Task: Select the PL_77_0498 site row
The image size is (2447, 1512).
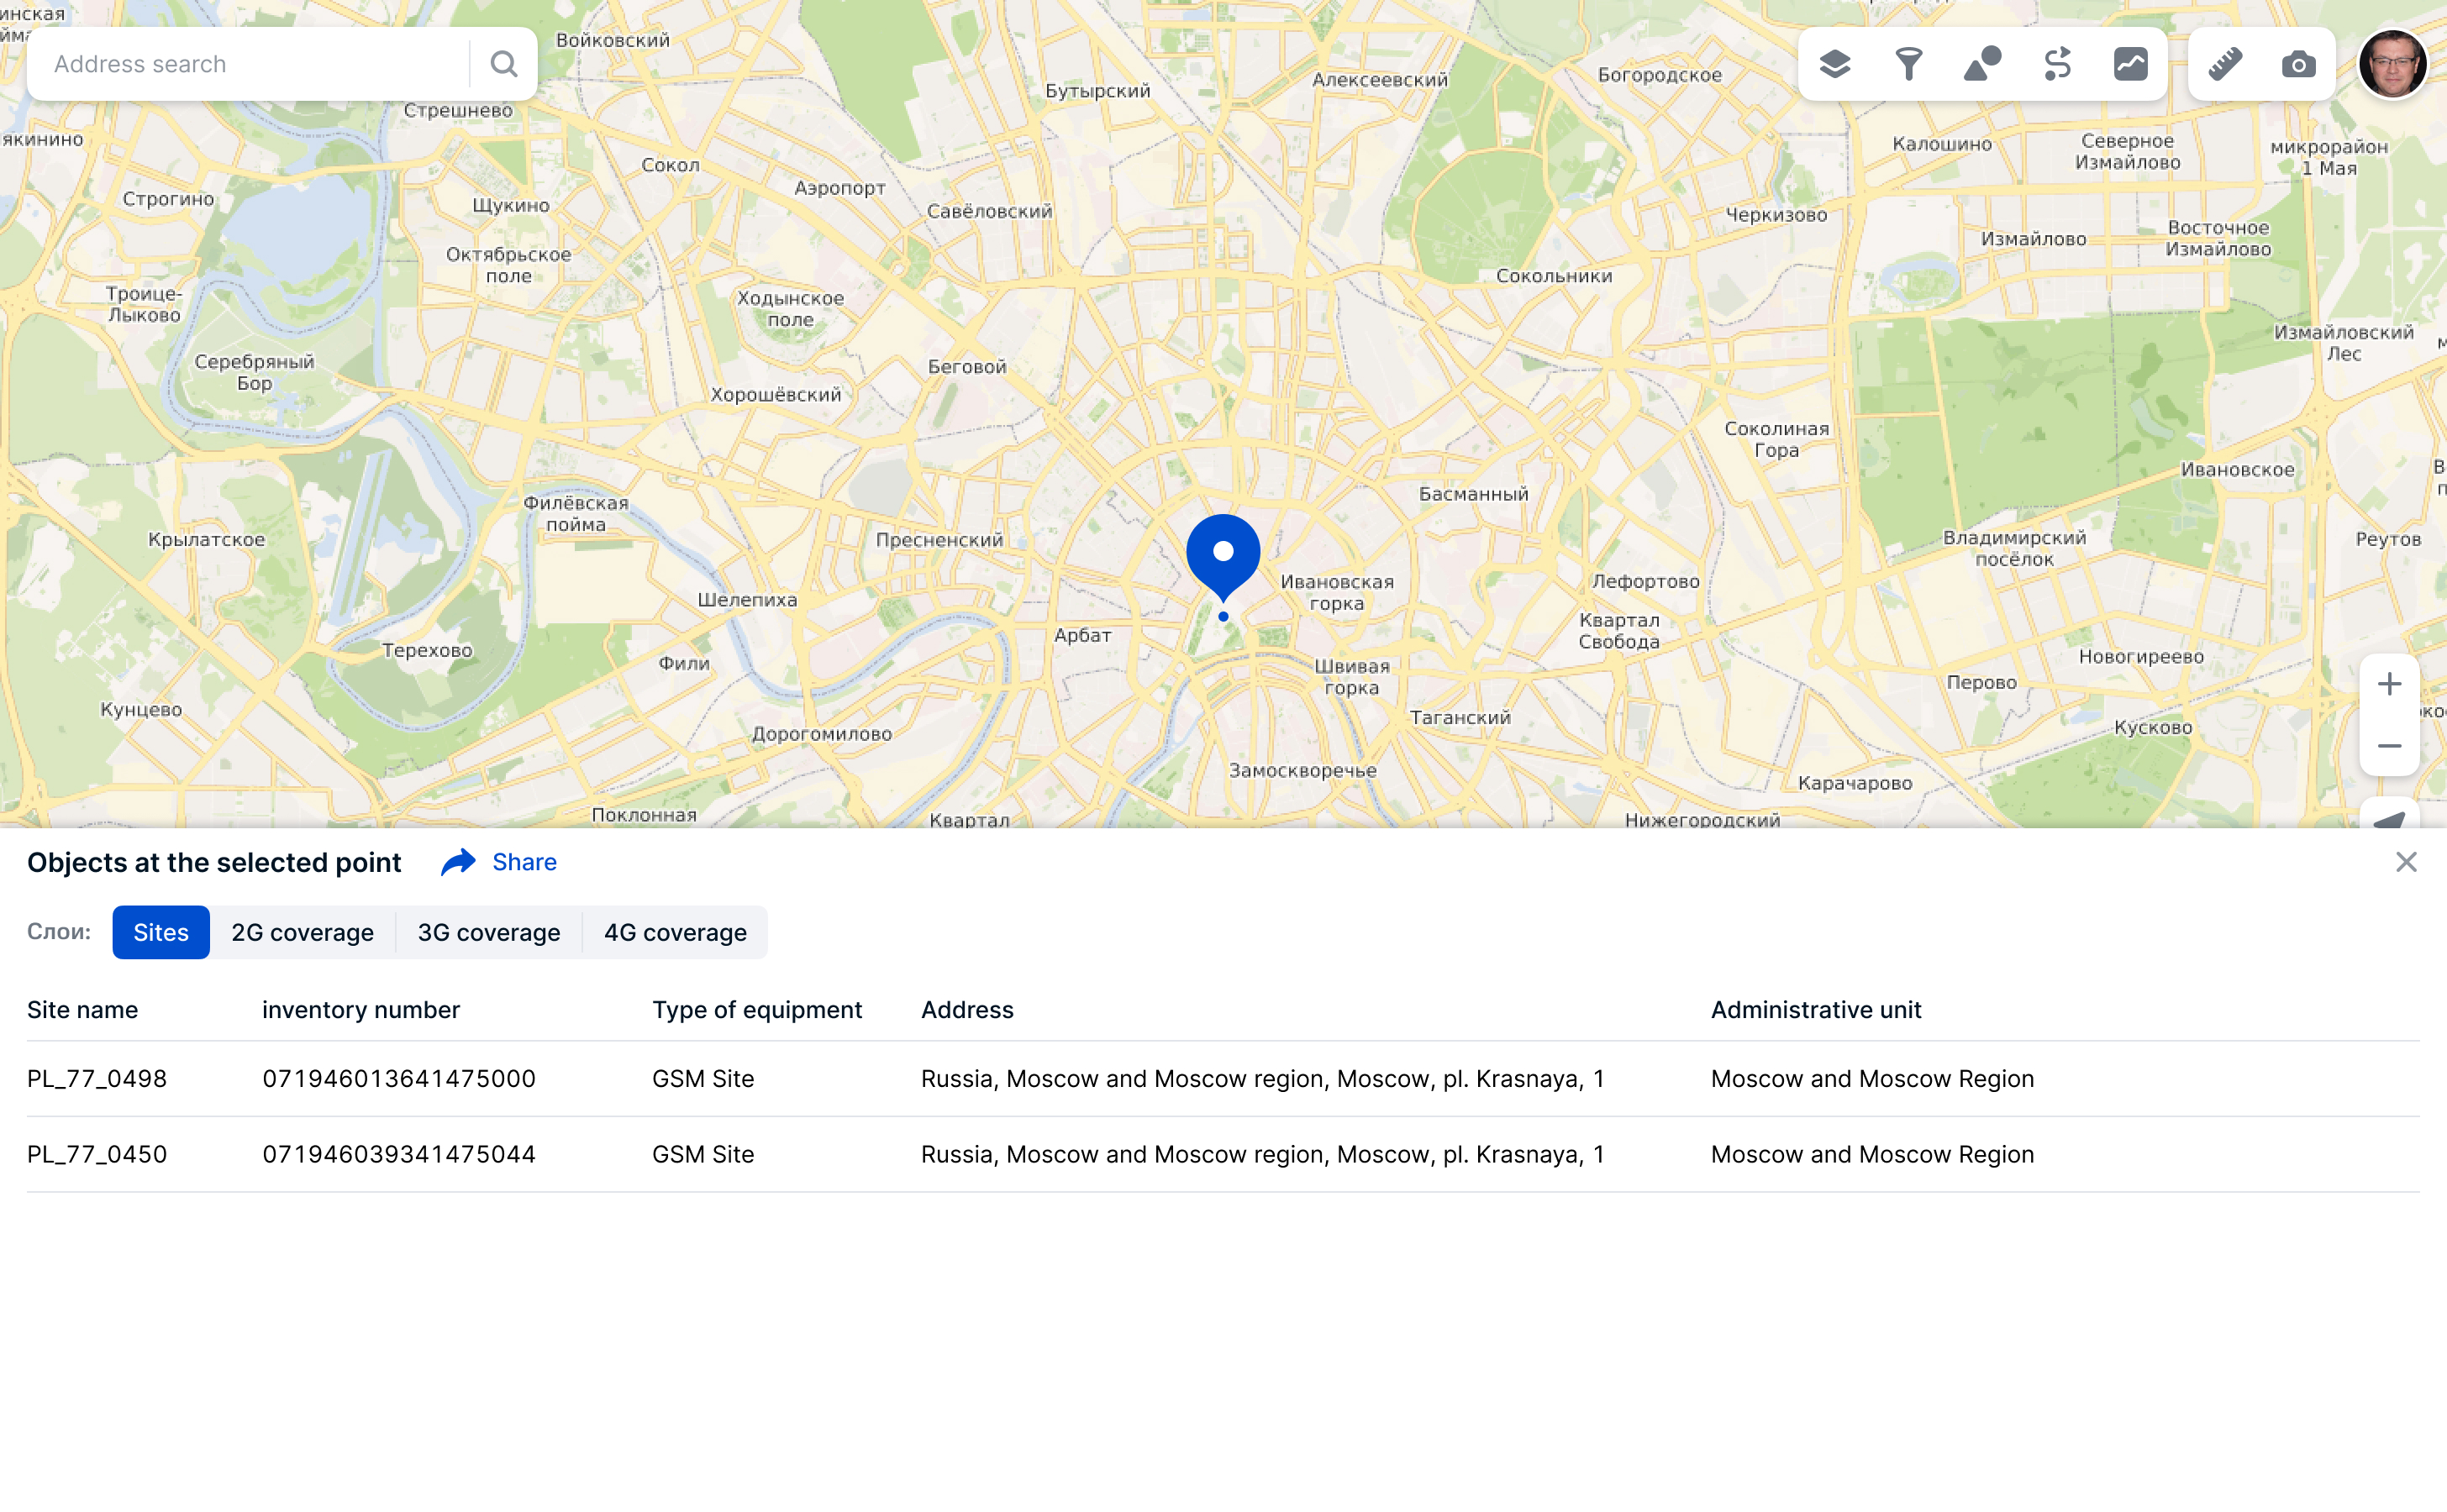Action: (x=97, y=1078)
